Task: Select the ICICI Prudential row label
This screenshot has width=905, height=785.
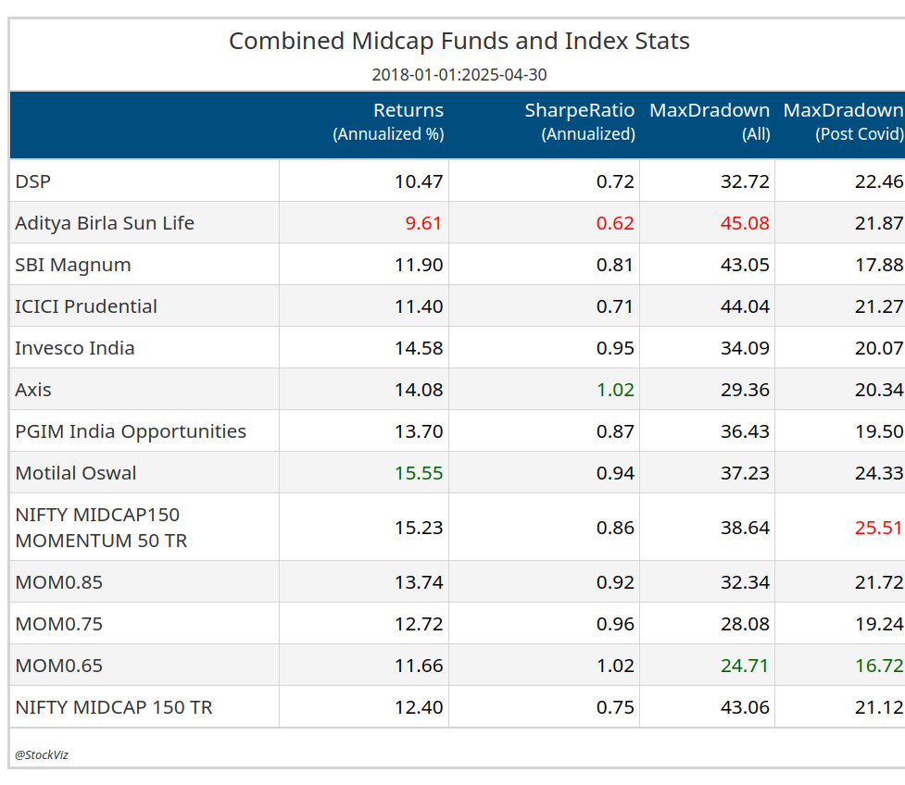Action: [x=86, y=306]
